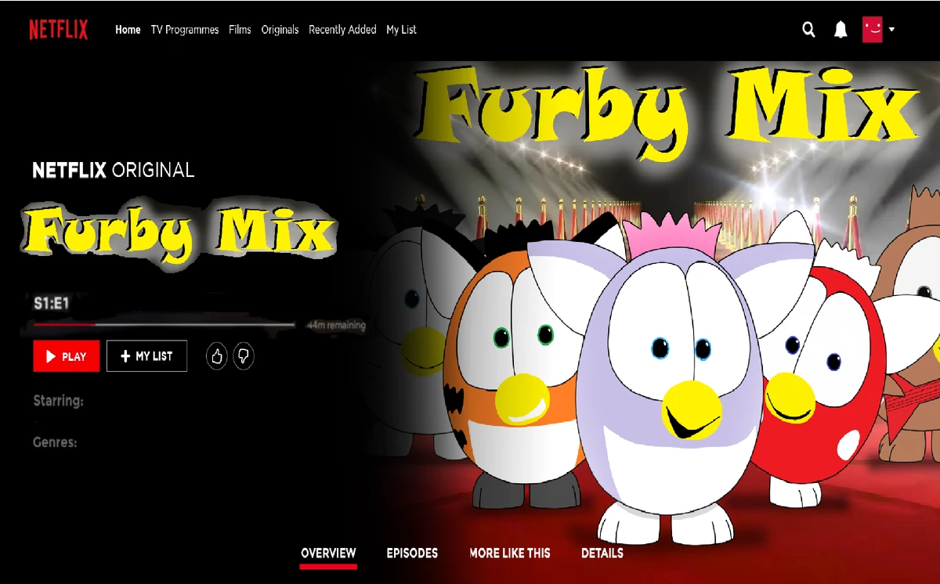The width and height of the screenshot is (940, 584).
Task: Toggle thumbs up rating for Furby Mix
Action: click(x=217, y=356)
